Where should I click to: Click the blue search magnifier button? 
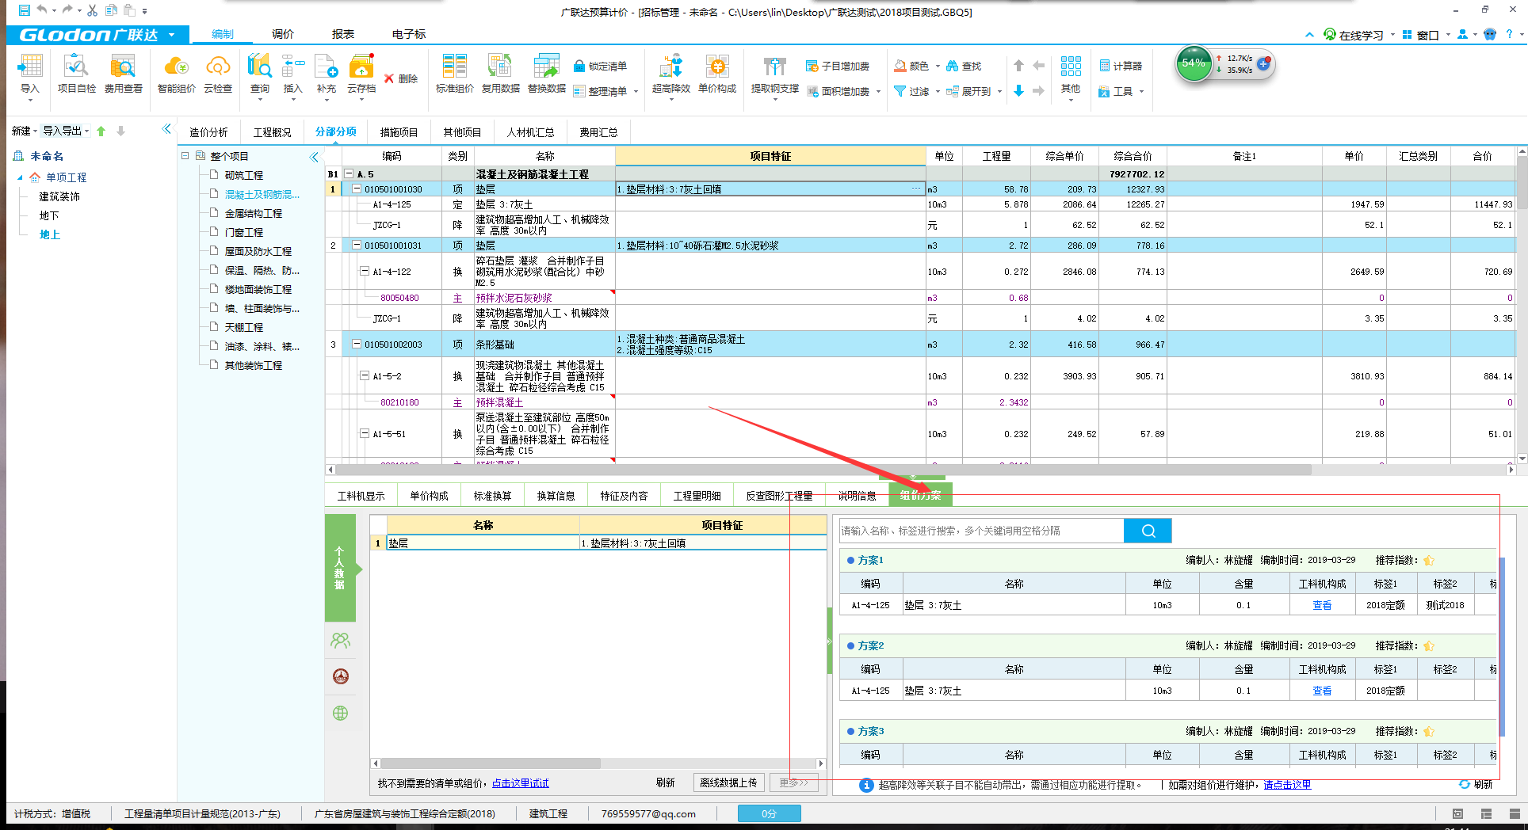1148,531
